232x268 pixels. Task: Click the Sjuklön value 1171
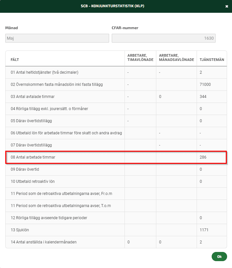click(x=204, y=230)
